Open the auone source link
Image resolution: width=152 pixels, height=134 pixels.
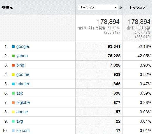click(22, 112)
